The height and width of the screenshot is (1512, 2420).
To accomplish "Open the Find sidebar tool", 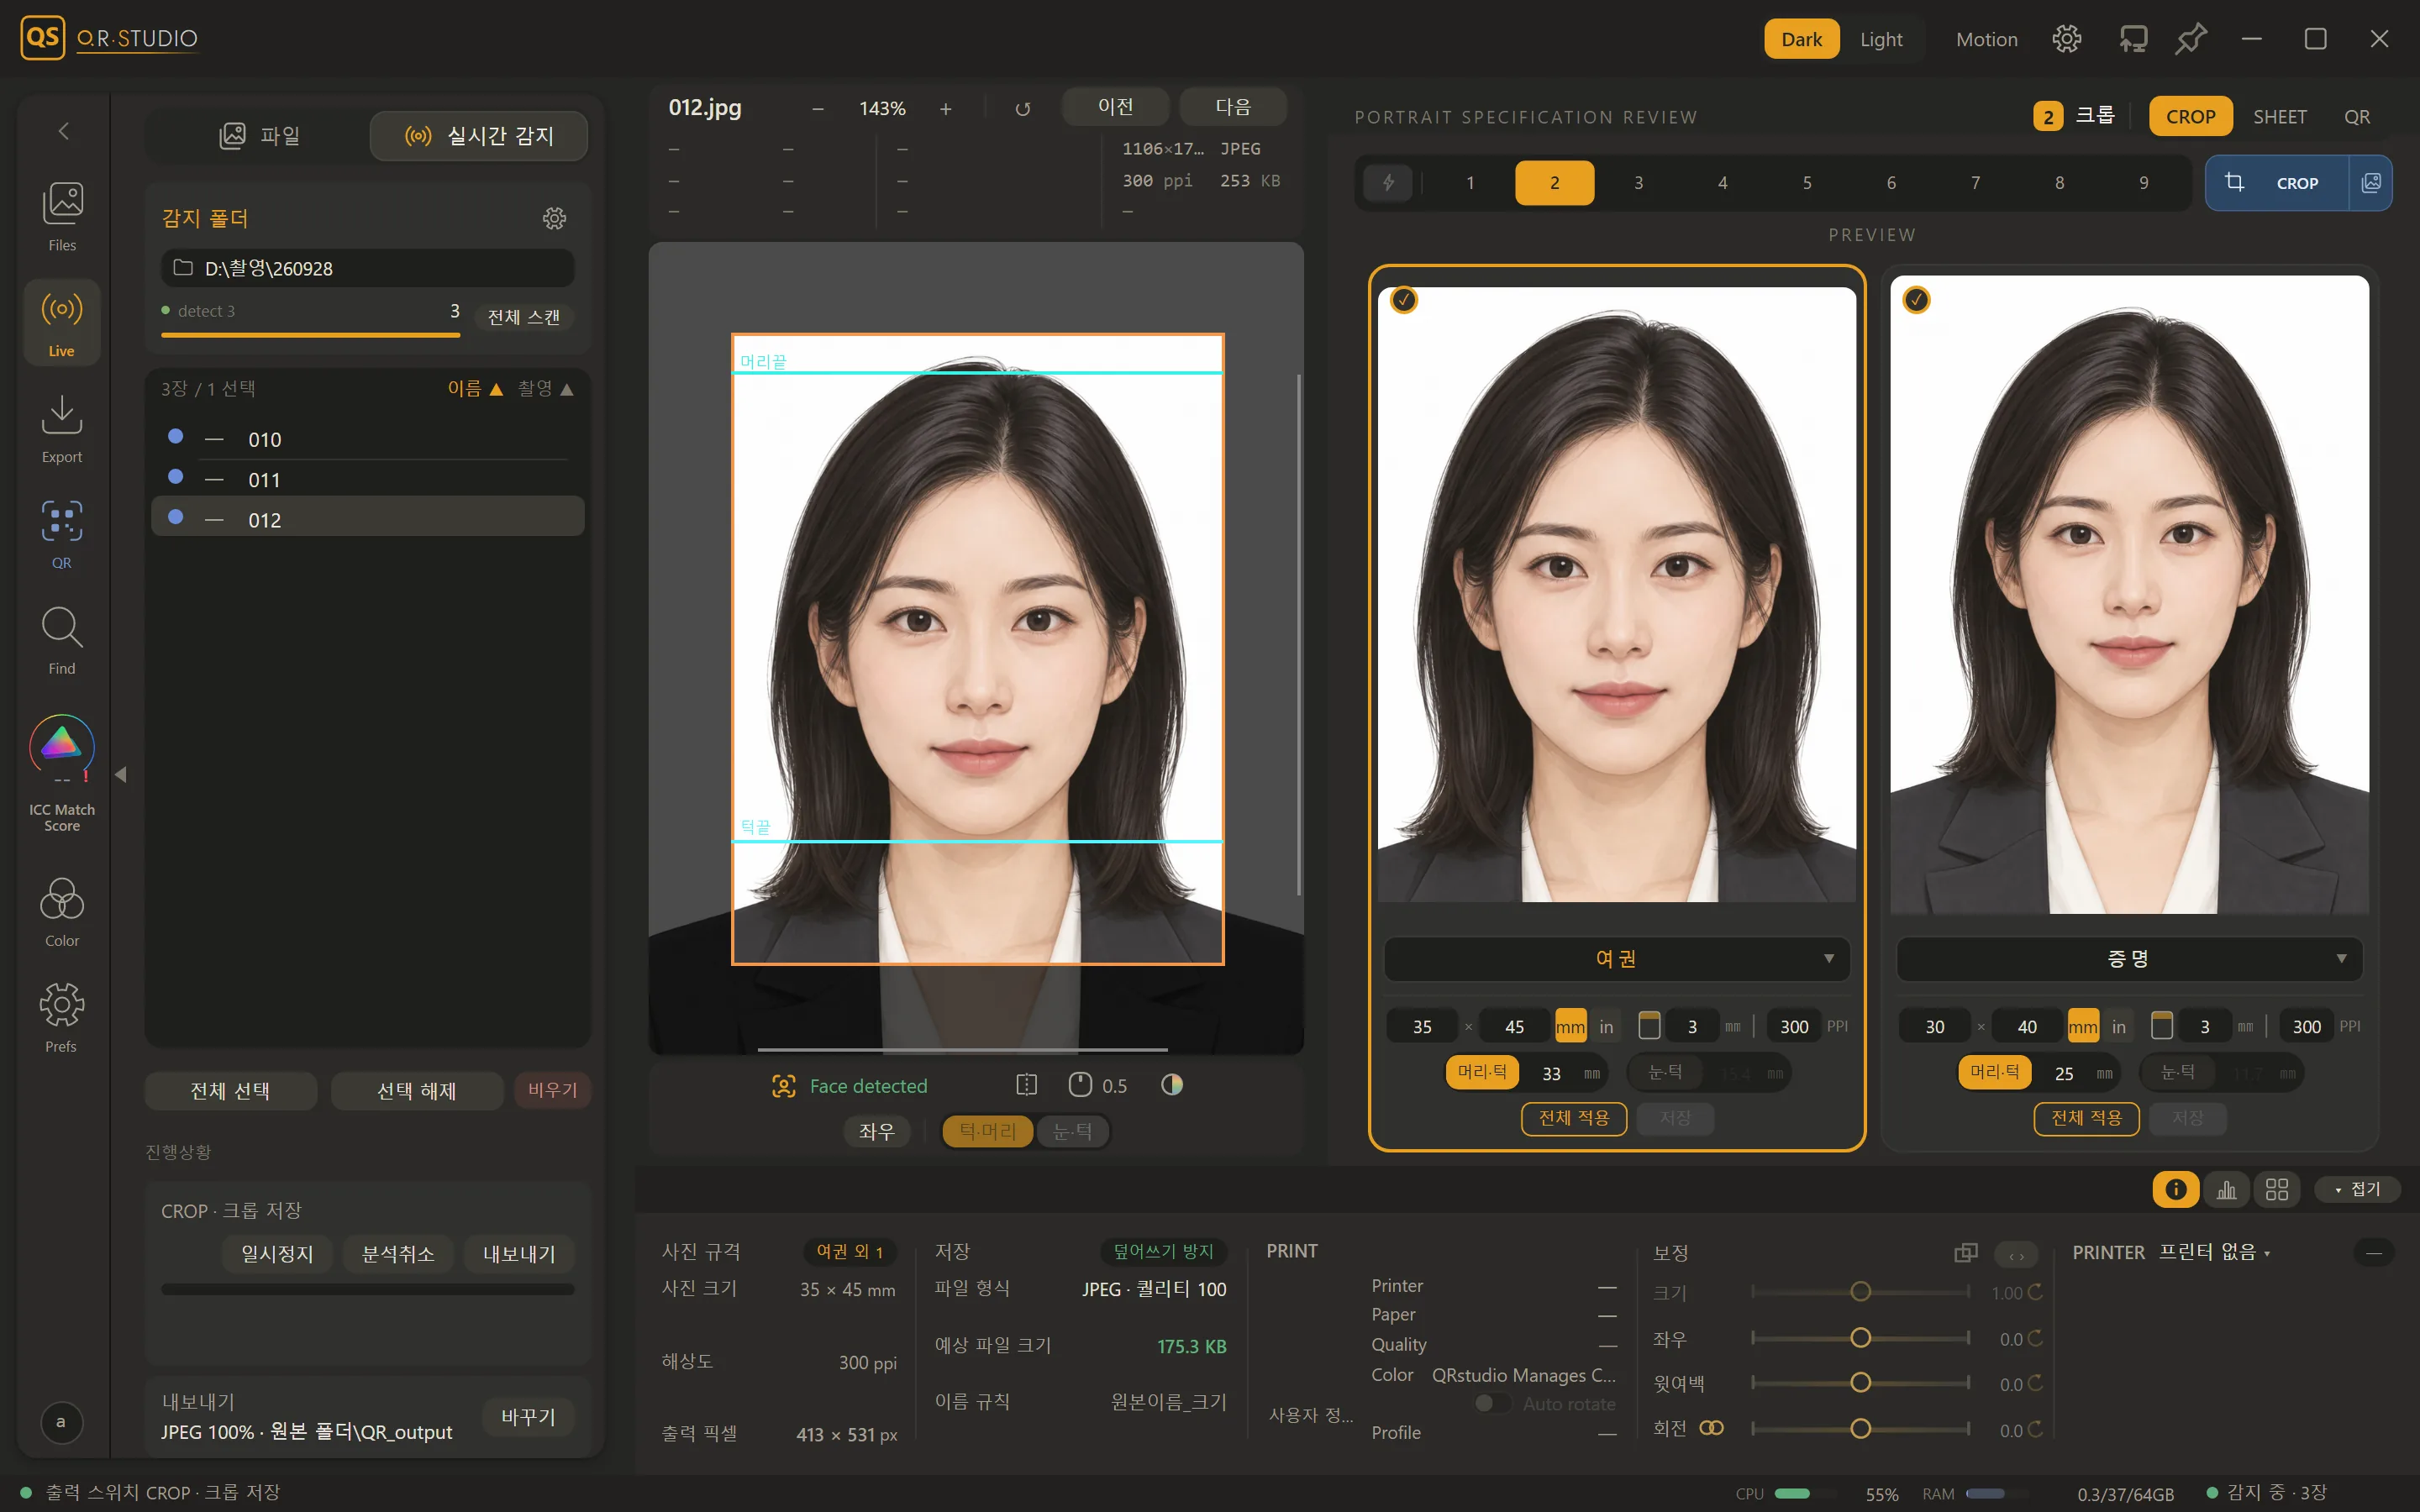I will (x=62, y=640).
